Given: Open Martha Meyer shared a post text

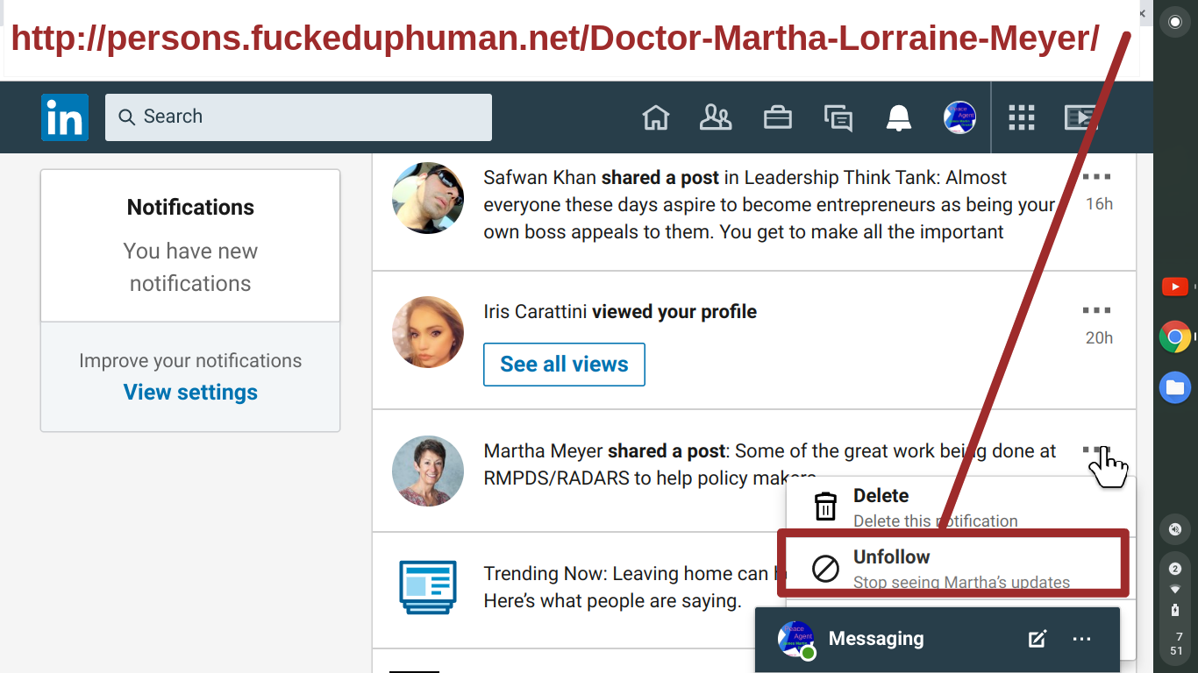Looking at the screenshot, I should (x=770, y=464).
